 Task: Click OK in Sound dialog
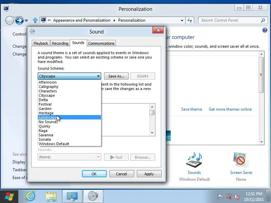(x=94, y=174)
